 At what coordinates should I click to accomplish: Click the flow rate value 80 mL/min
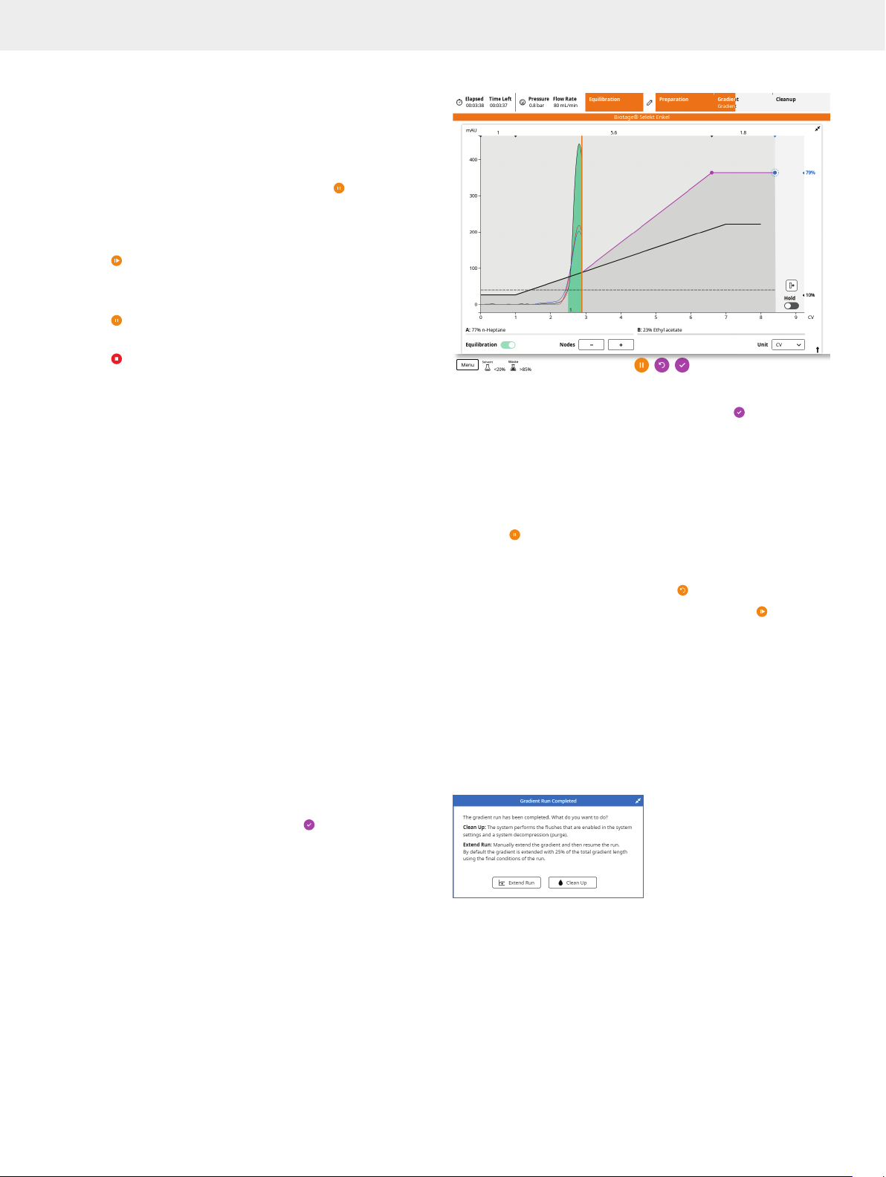click(x=566, y=106)
